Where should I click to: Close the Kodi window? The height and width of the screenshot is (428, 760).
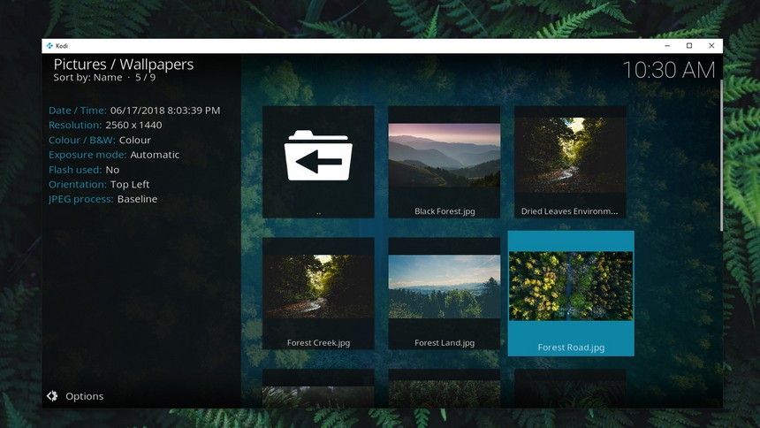click(x=711, y=46)
